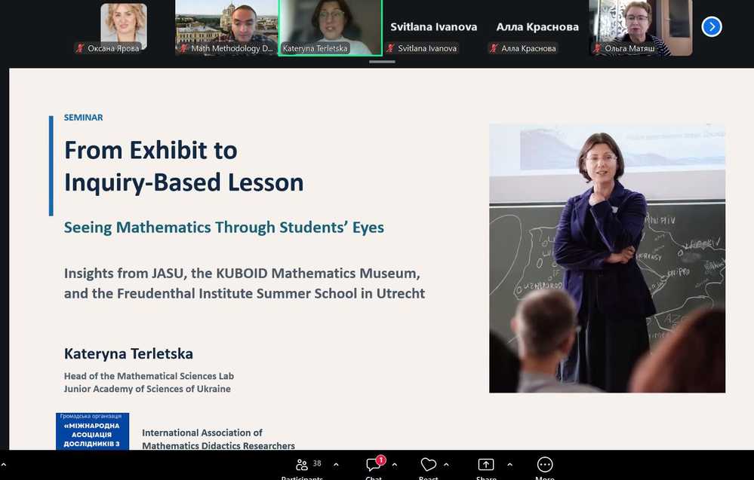
Task: Click presenter name "Kateryna Terletska" on slide
Action: point(128,353)
